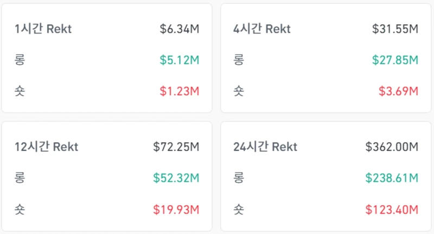Click the red $19.93M short value
434x234 pixels.
click(x=176, y=209)
